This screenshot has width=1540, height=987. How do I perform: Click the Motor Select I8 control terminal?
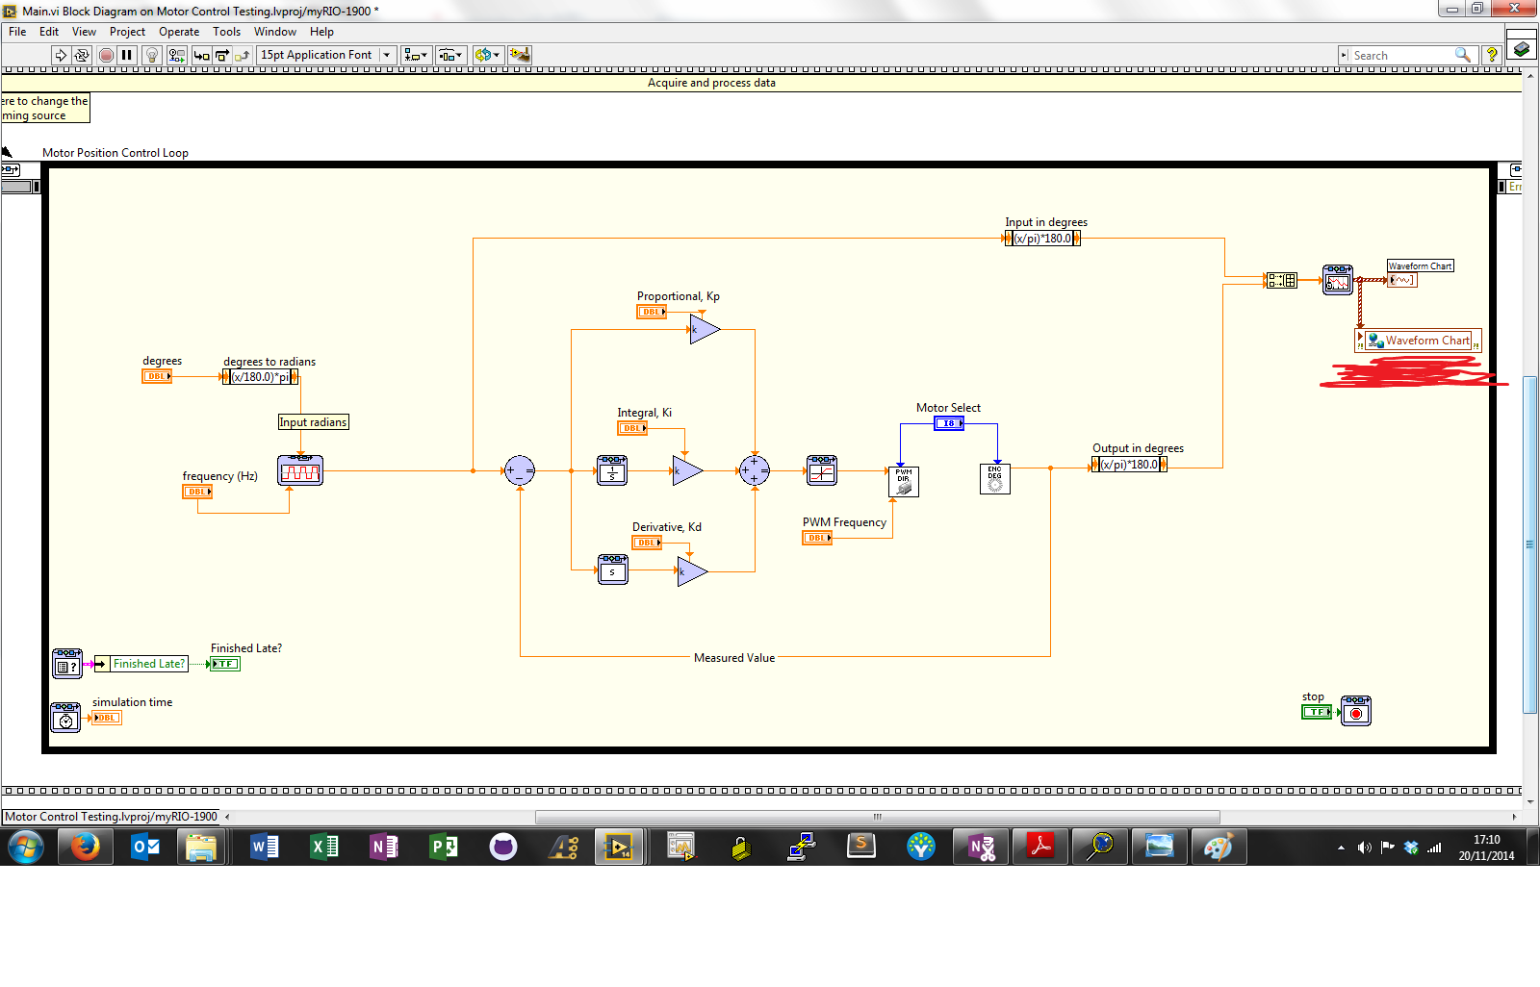coord(949,423)
